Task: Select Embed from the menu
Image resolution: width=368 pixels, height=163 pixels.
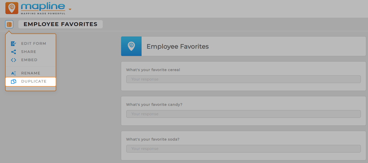Action: click(29, 60)
